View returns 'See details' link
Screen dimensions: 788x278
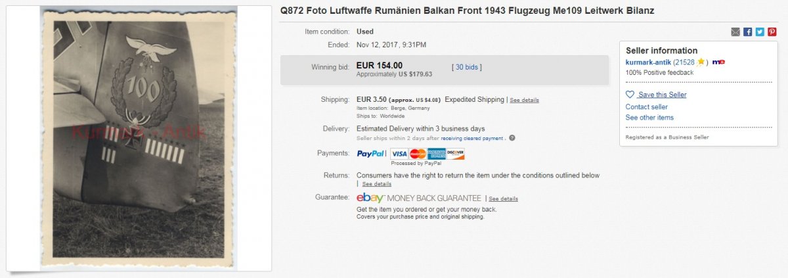pyautogui.click(x=377, y=184)
